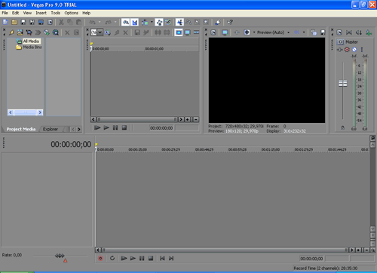Screen dimensions: 377x273
Task: Pause the timeline playback
Action: click(x=142, y=259)
